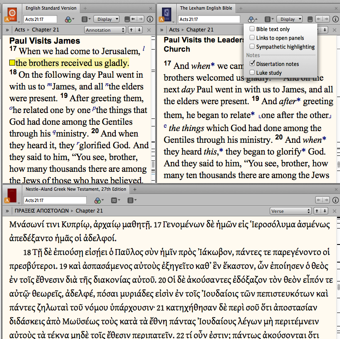This screenshot has width=340, height=339.
Task: Add new tab beside English Standard Version
Action: tap(85, 8)
